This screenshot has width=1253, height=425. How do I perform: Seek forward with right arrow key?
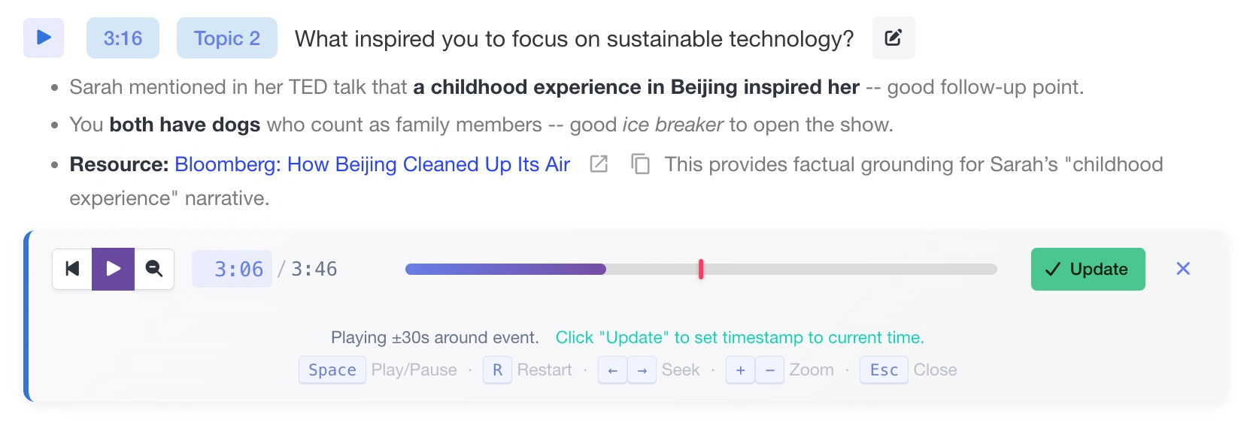642,370
